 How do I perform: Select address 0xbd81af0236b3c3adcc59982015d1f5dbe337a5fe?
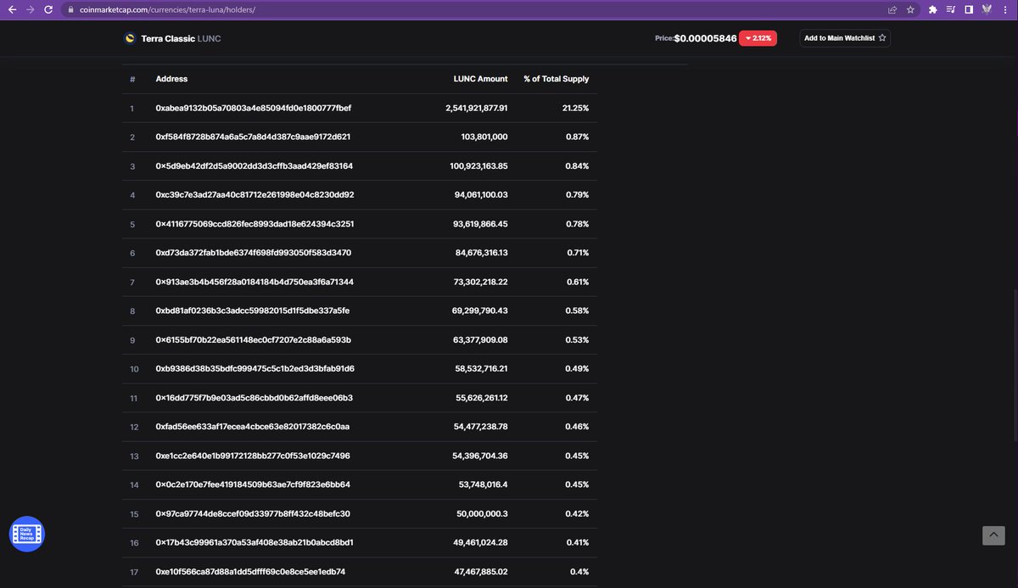pyautogui.click(x=252, y=311)
